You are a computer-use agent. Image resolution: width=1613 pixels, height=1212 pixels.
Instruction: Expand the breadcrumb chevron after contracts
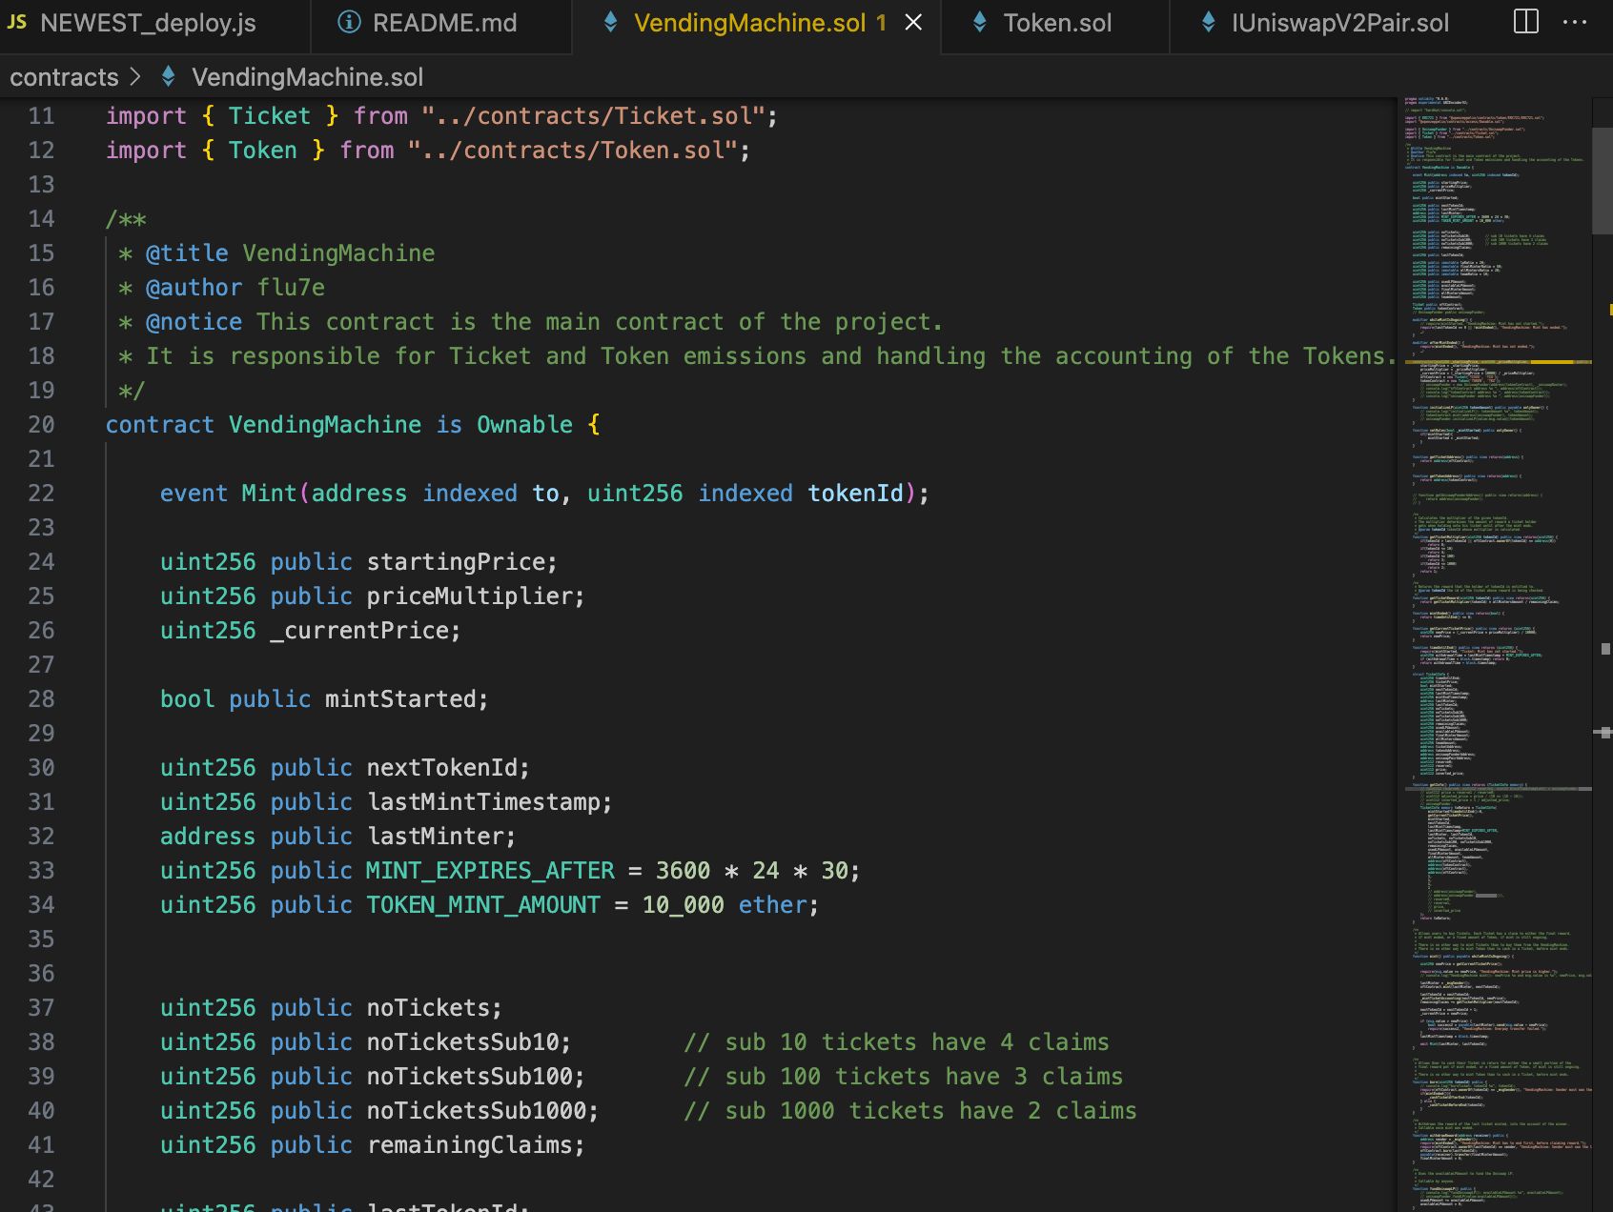[x=135, y=76]
